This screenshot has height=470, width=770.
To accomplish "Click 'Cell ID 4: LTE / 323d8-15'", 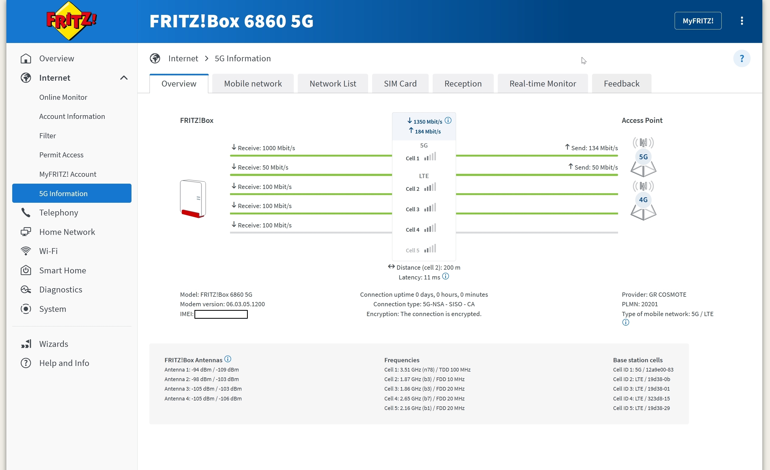I will tap(641, 399).
